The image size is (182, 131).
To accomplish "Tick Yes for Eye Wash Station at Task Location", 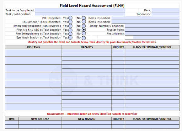I will [70, 37].
